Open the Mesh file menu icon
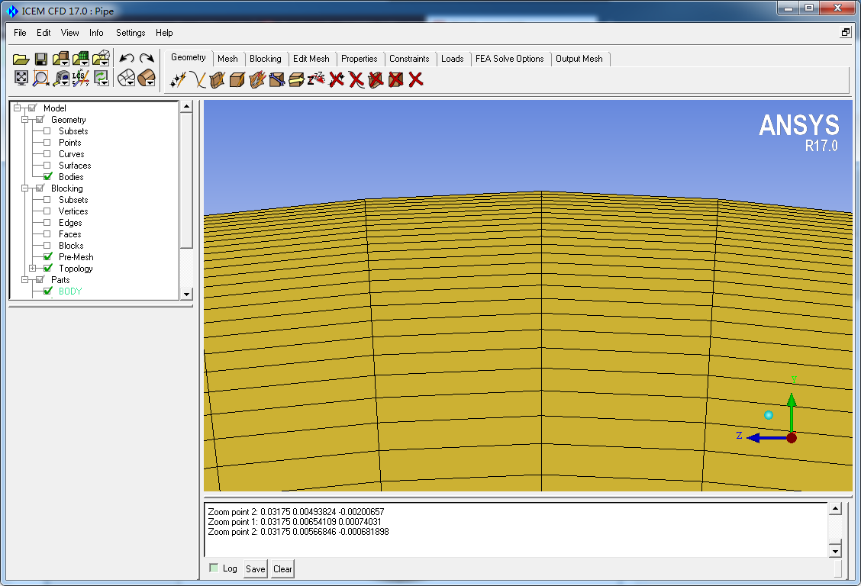Image resolution: width=861 pixels, height=586 pixels. (x=81, y=59)
